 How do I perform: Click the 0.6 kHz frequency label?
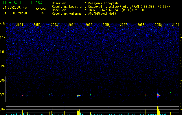click(2, 109)
